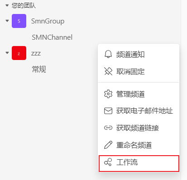Click the workflow icon beside 工作流
Screen dimensions: 187x180
[108, 162]
